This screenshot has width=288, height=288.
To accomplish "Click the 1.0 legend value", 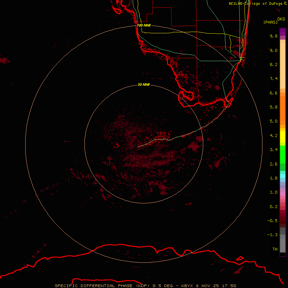I will (x=274, y=192).
